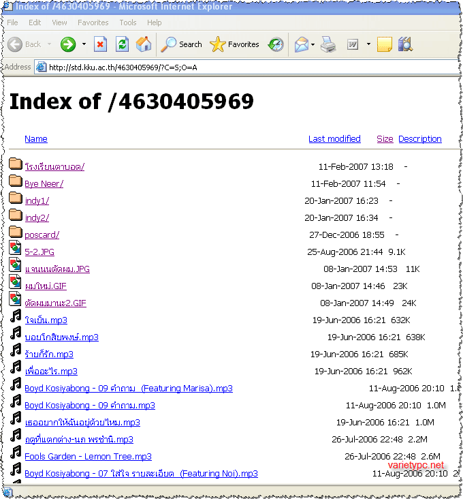Expand the Mail button dropdown arrow
Viewport: 463px width, 499px height.
click(x=313, y=44)
